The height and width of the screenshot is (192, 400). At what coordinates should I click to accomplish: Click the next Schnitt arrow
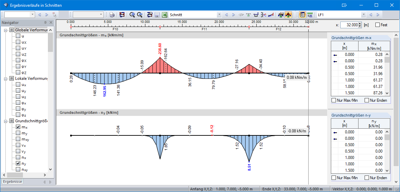pyautogui.click(x=233, y=15)
